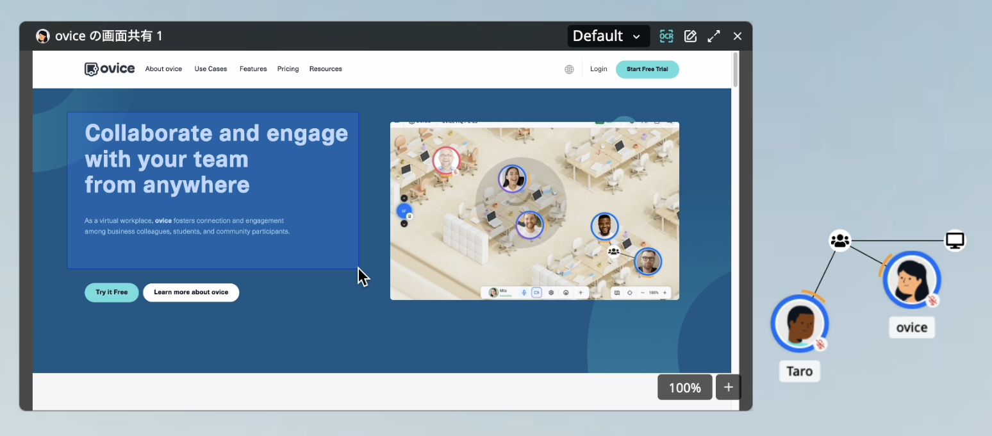Click the screen share monitor icon
The width and height of the screenshot is (992, 436).
pyautogui.click(x=955, y=241)
